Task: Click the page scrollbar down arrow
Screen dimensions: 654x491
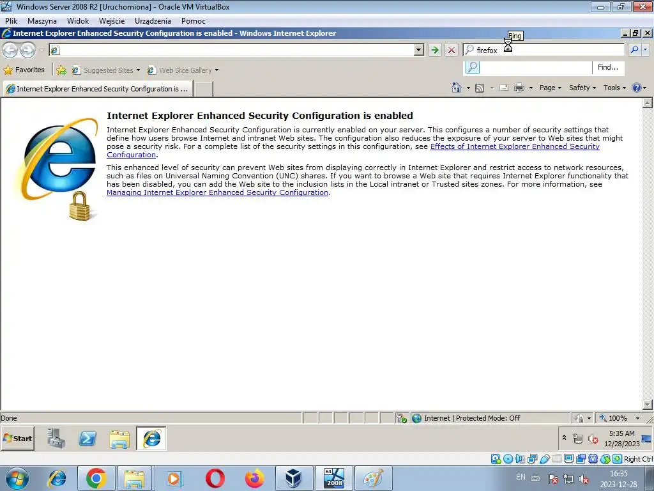Action: pos(648,404)
